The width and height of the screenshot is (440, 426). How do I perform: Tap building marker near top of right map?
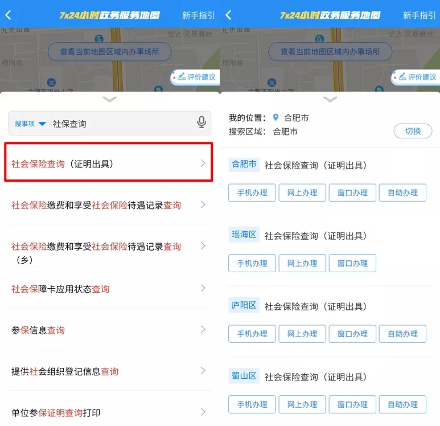click(319, 39)
